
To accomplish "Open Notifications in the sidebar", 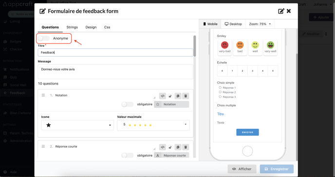I will tap(16, 69).
